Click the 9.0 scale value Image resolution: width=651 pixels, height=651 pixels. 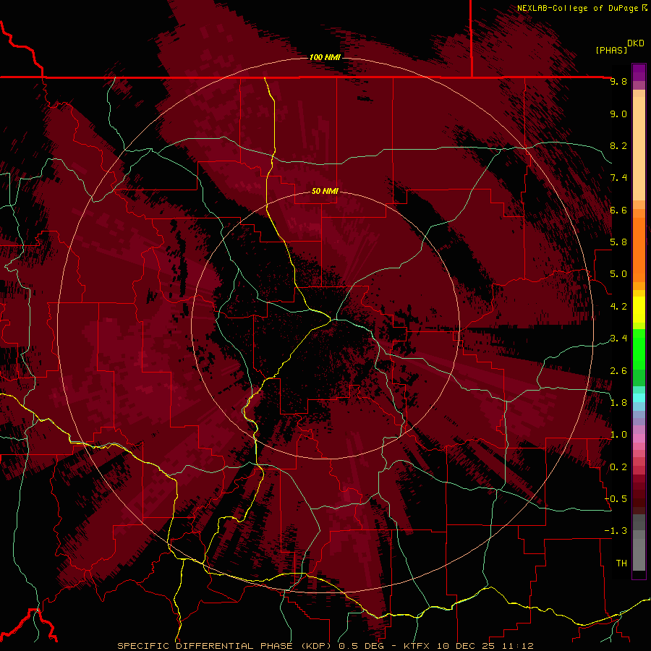pyautogui.click(x=618, y=114)
